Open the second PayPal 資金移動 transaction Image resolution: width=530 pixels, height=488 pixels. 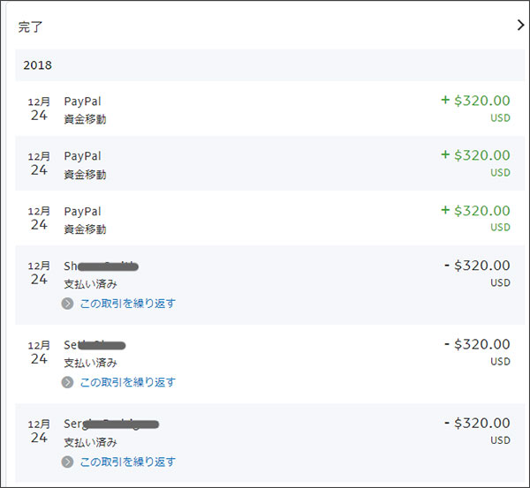pyautogui.click(x=82, y=156)
